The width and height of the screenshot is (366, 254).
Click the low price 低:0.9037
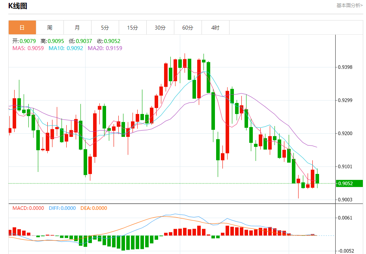point(80,41)
